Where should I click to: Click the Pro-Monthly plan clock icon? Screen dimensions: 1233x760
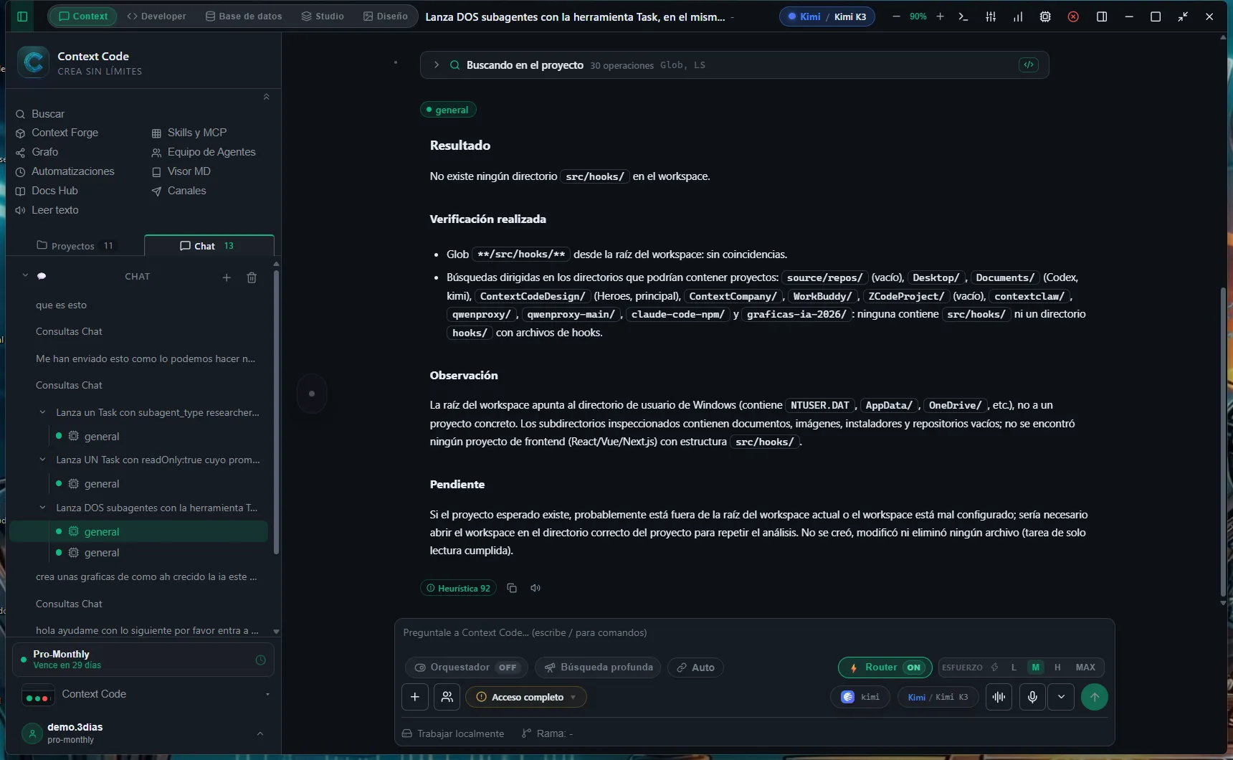click(x=260, y=660)
